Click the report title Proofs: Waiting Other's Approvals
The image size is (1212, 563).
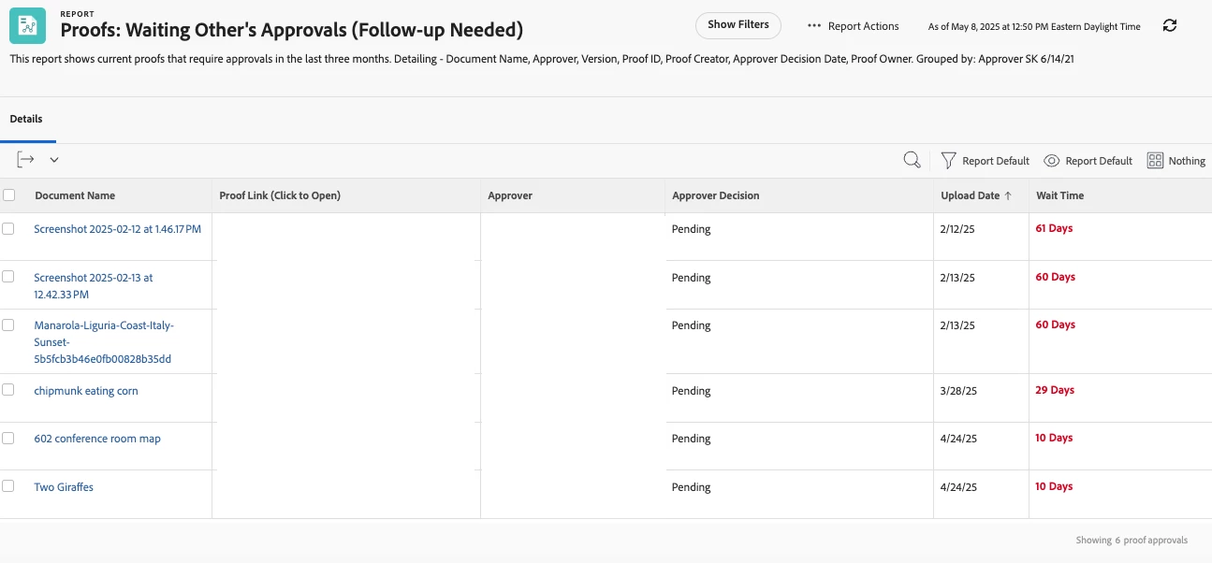pos(292,30)
